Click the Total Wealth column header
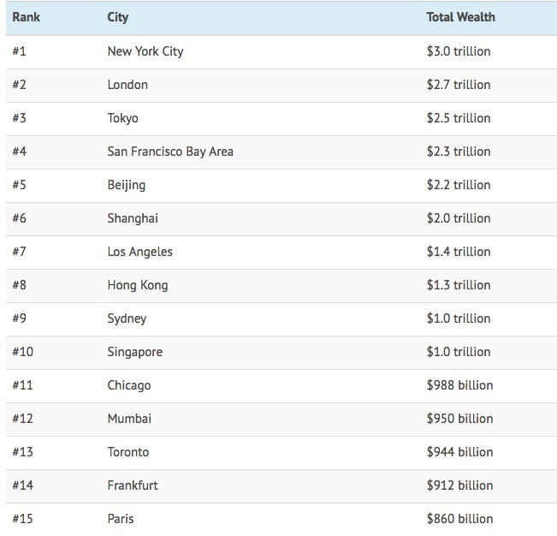Screen dimensions: 557x536 [460, 17]
